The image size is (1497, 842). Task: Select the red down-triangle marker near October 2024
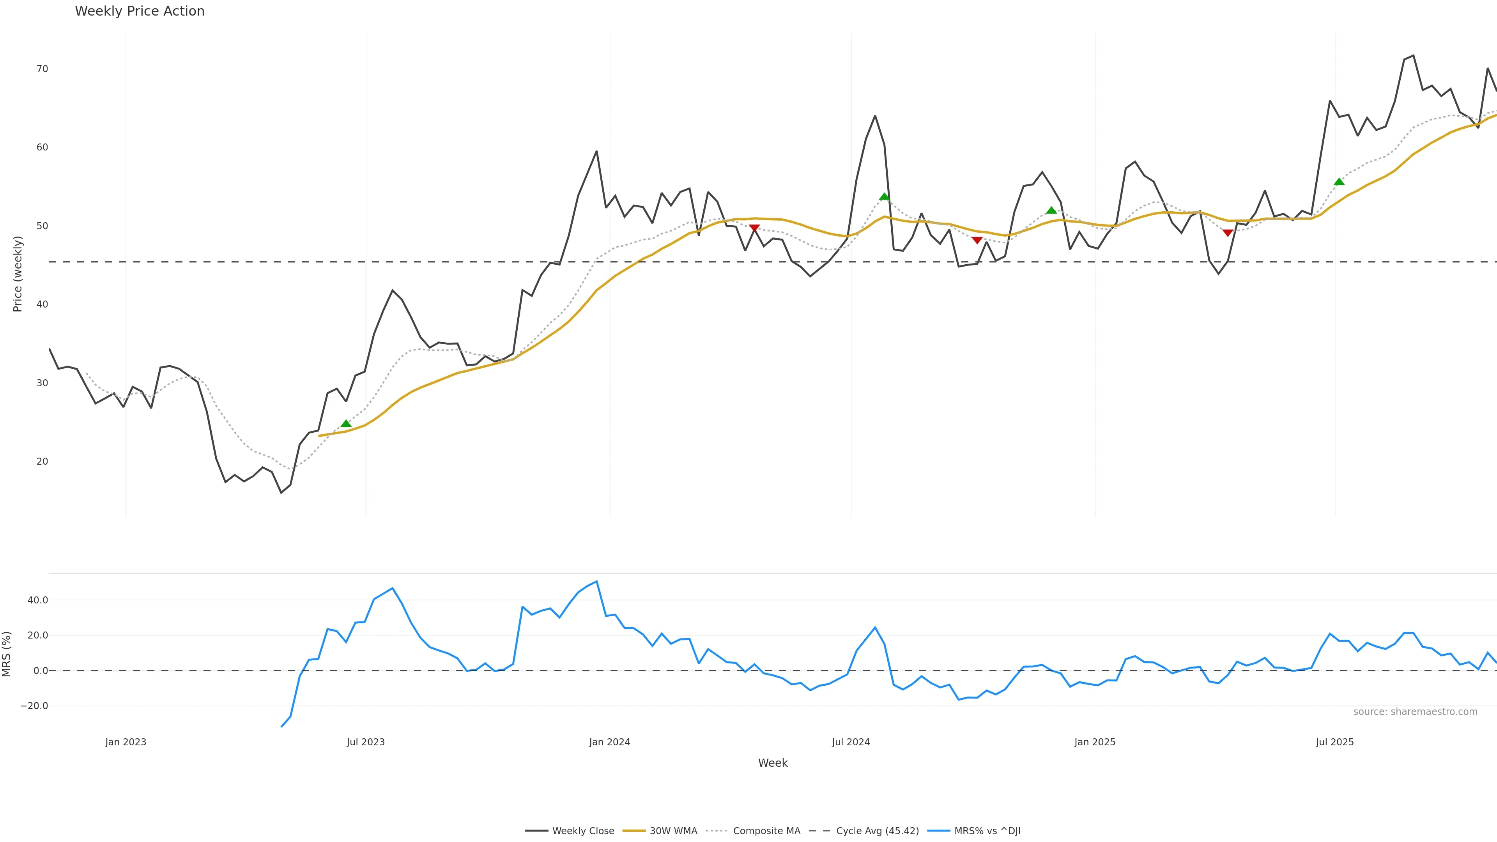tap(977, 240)
